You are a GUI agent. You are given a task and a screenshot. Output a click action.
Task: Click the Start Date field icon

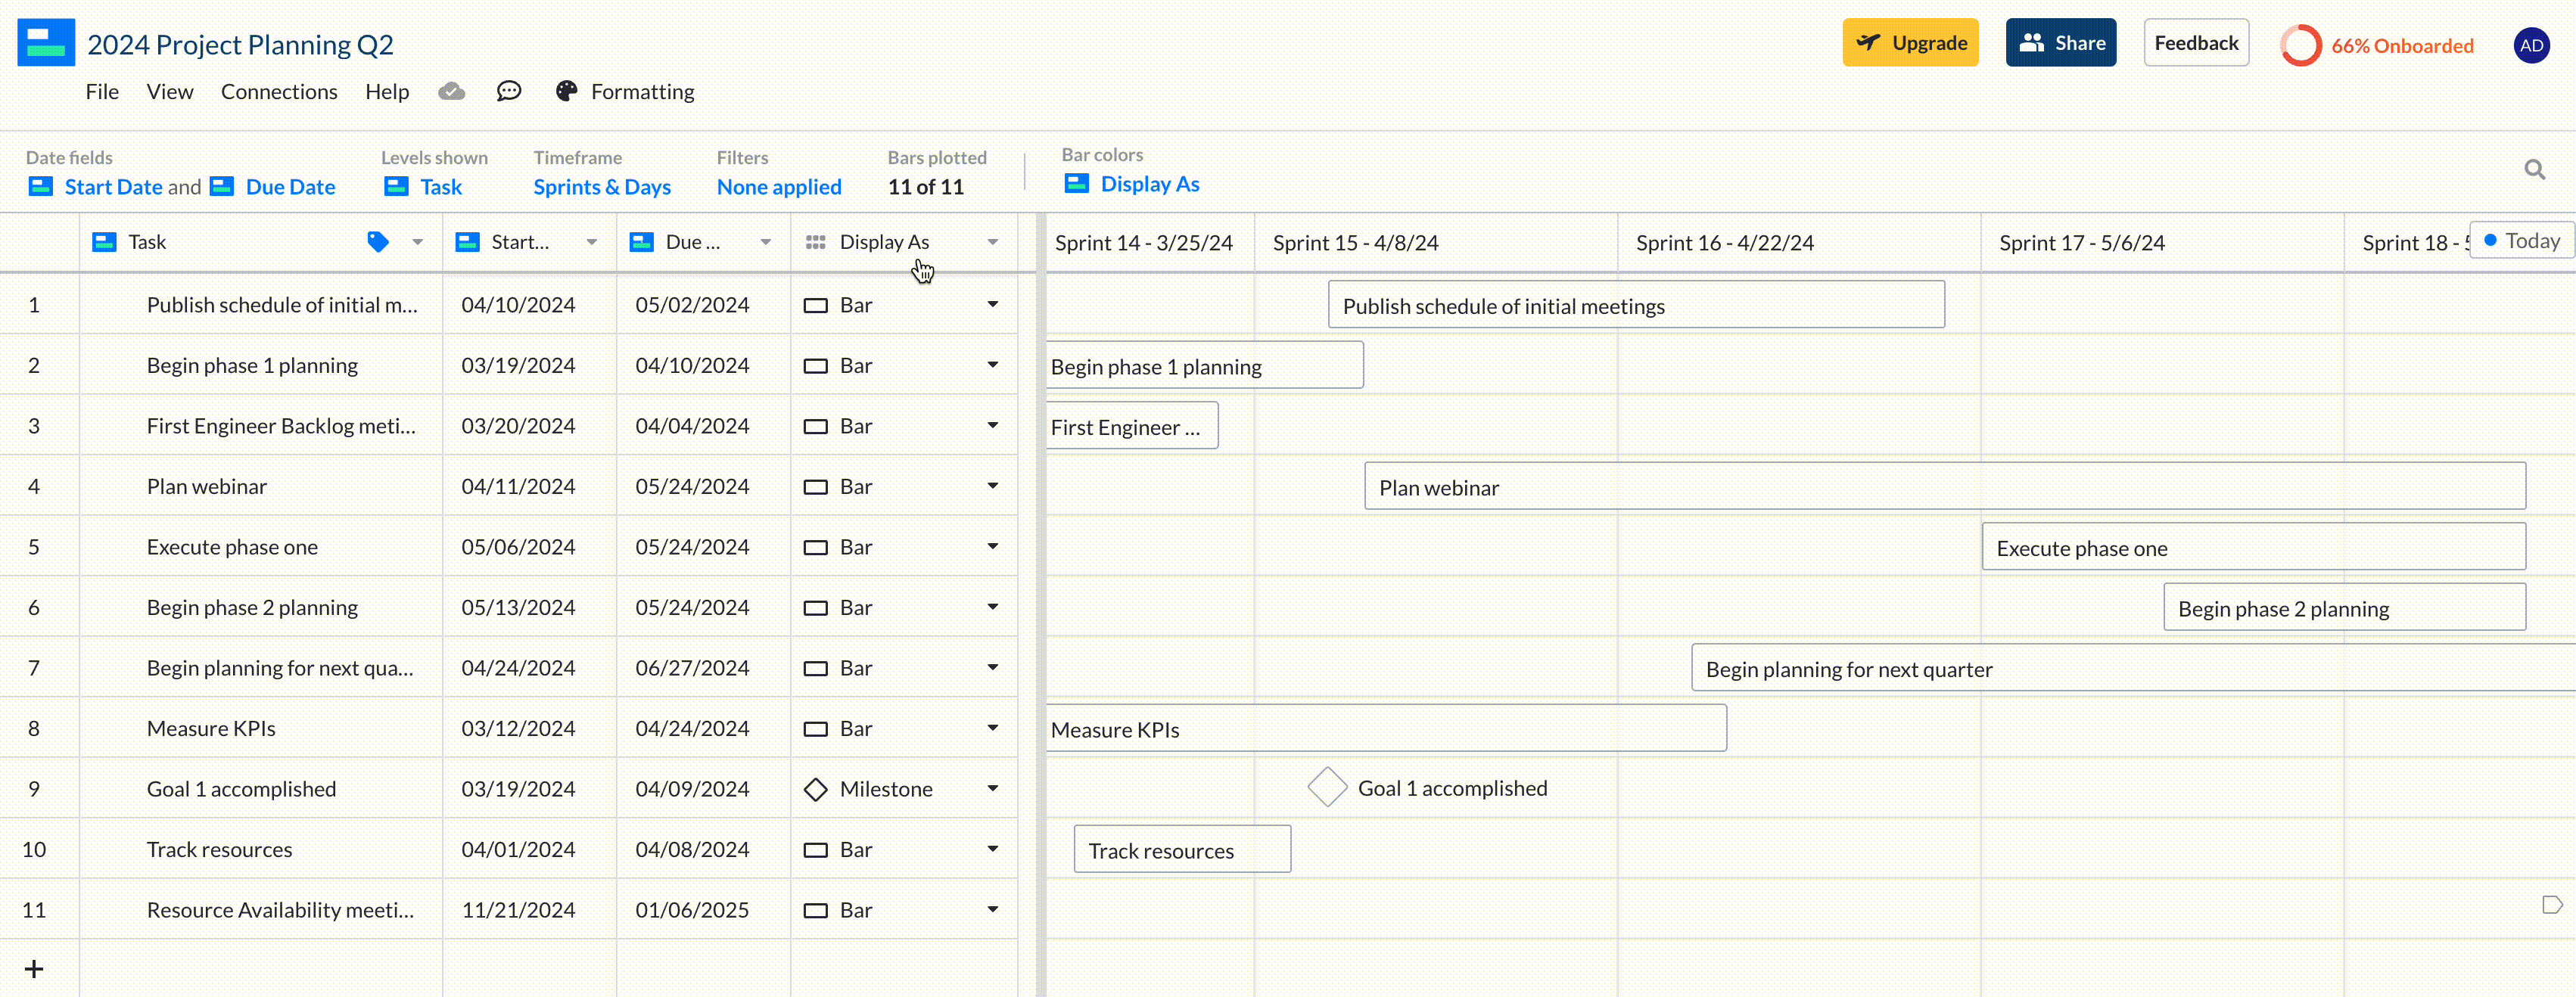tap(41, 186)
